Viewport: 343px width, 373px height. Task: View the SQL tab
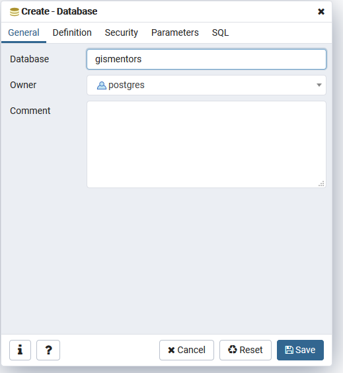point(220,32)
